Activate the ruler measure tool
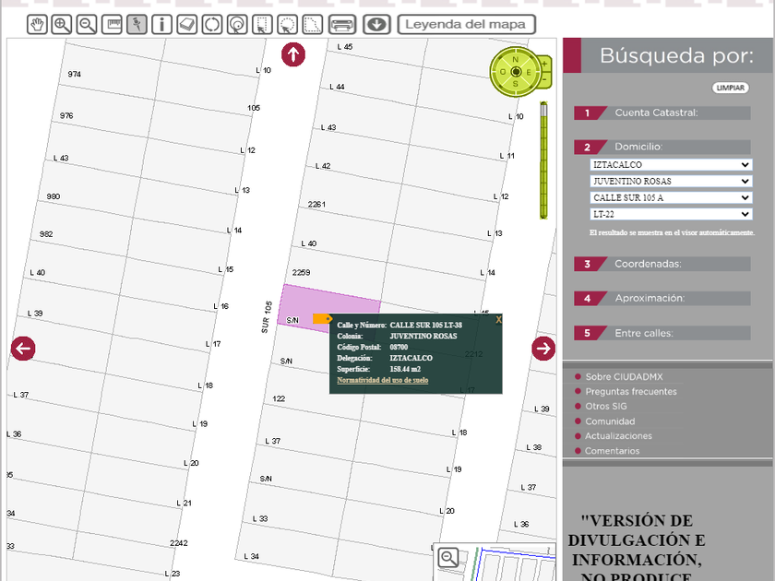The width and height of the screenshot is (775, 581). (112, 25)
